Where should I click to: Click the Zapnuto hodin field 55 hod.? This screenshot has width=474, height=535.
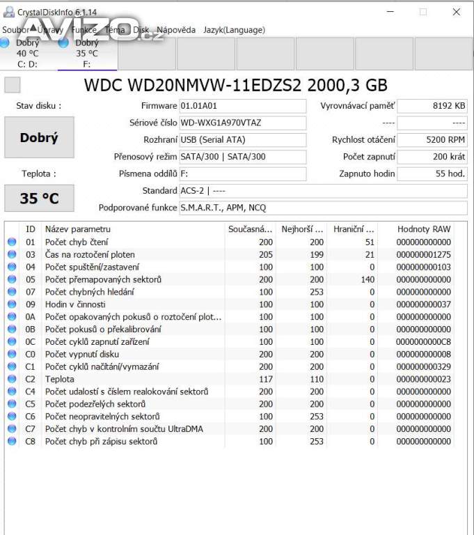tap(432, 173)
